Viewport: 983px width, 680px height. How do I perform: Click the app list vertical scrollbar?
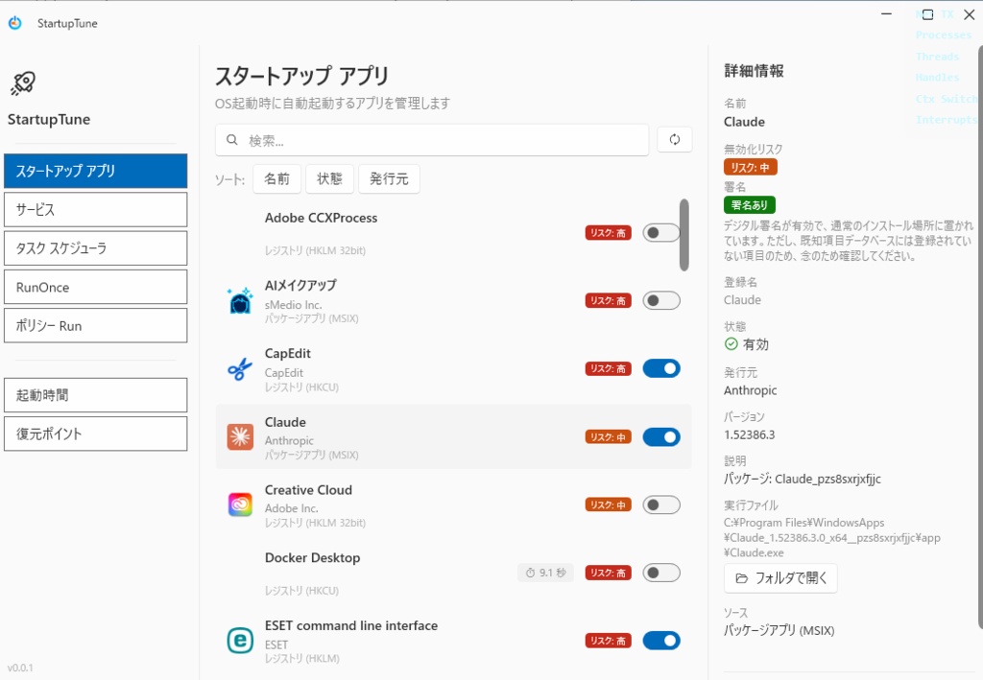(x=683, y=235)
